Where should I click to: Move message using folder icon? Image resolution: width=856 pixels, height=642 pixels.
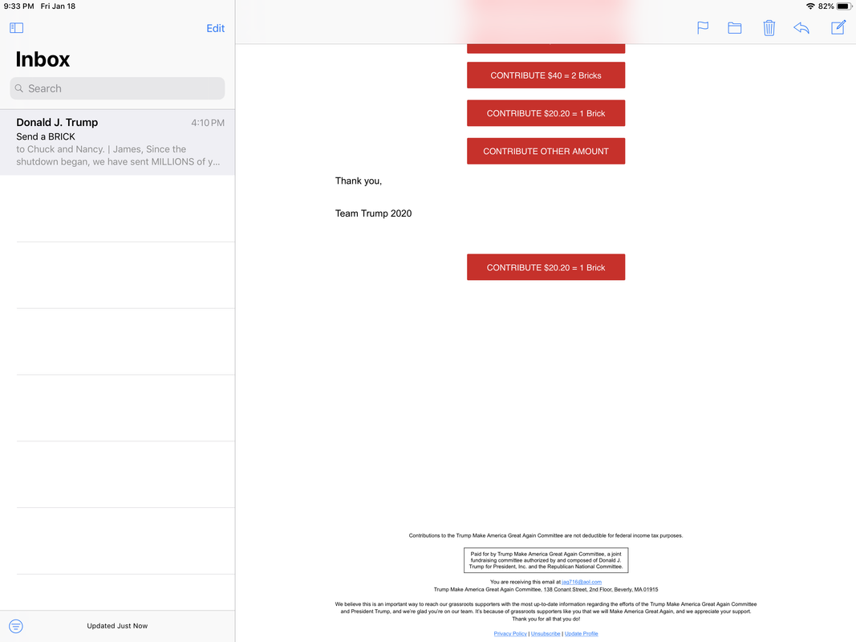pyautogui.click(x=735, y=28)
